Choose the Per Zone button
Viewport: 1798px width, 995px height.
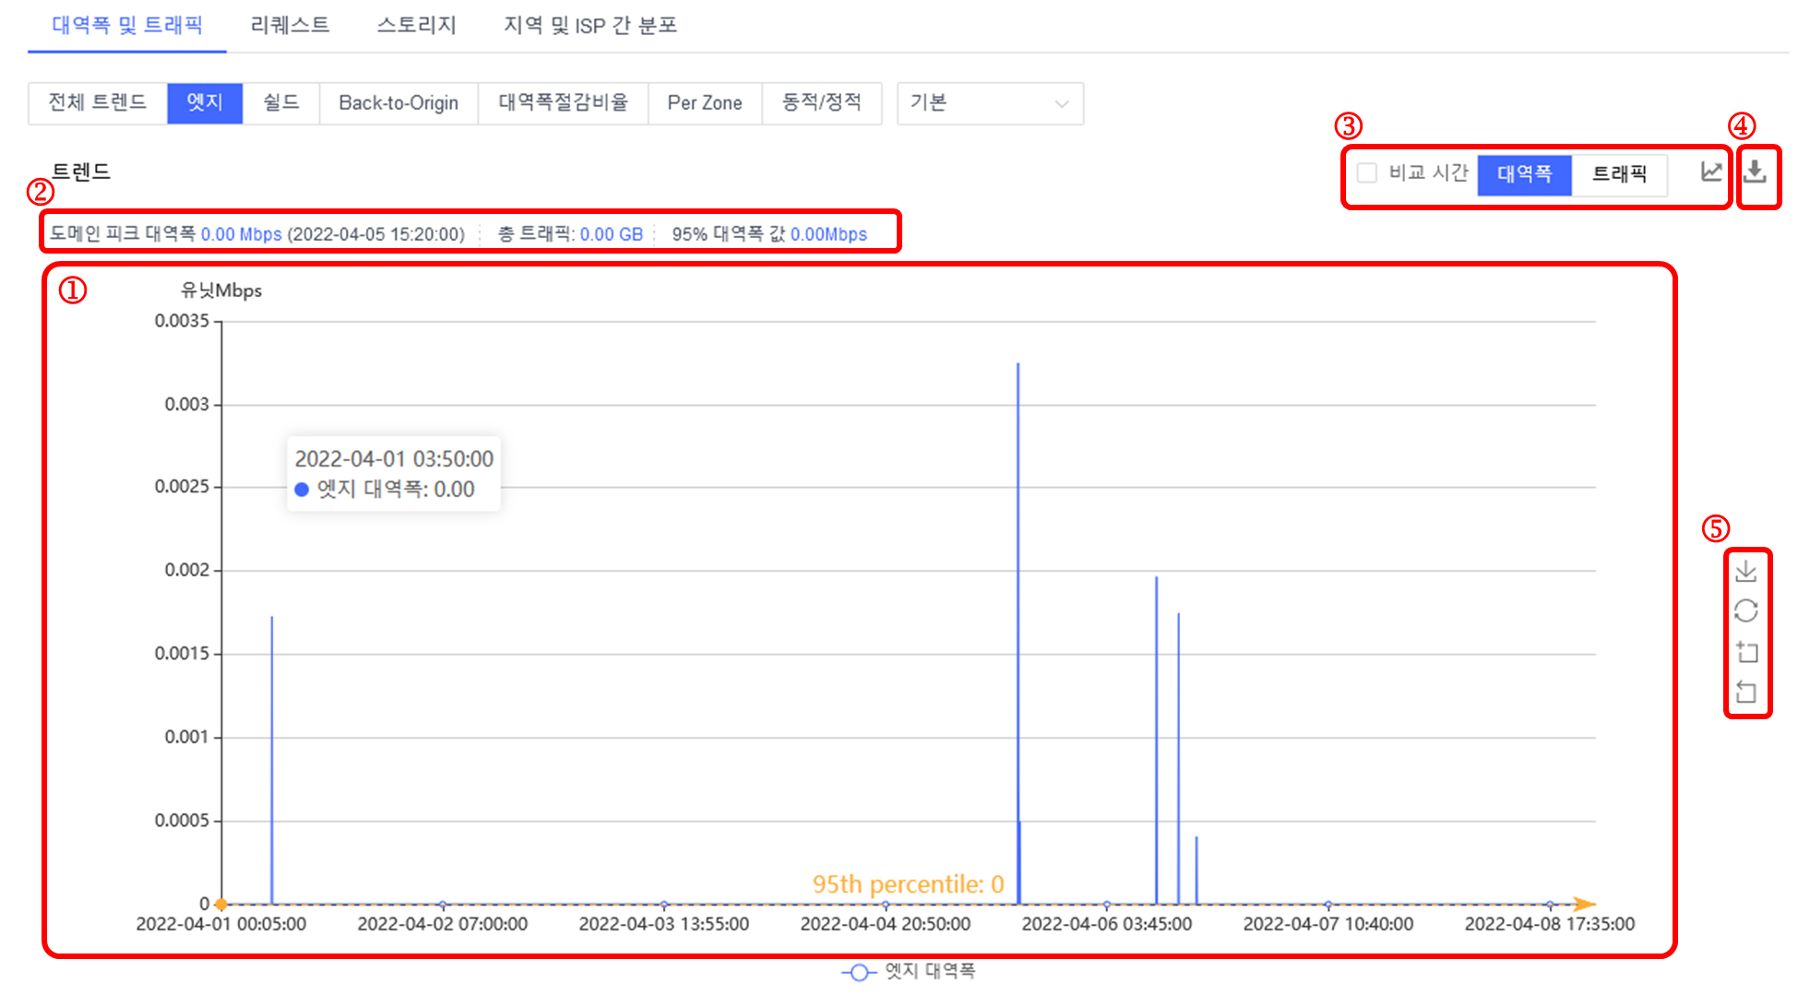pos(705,103)
